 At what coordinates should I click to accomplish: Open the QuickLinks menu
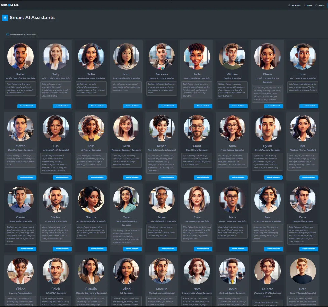pyautogui.click(x=294, y=5)
